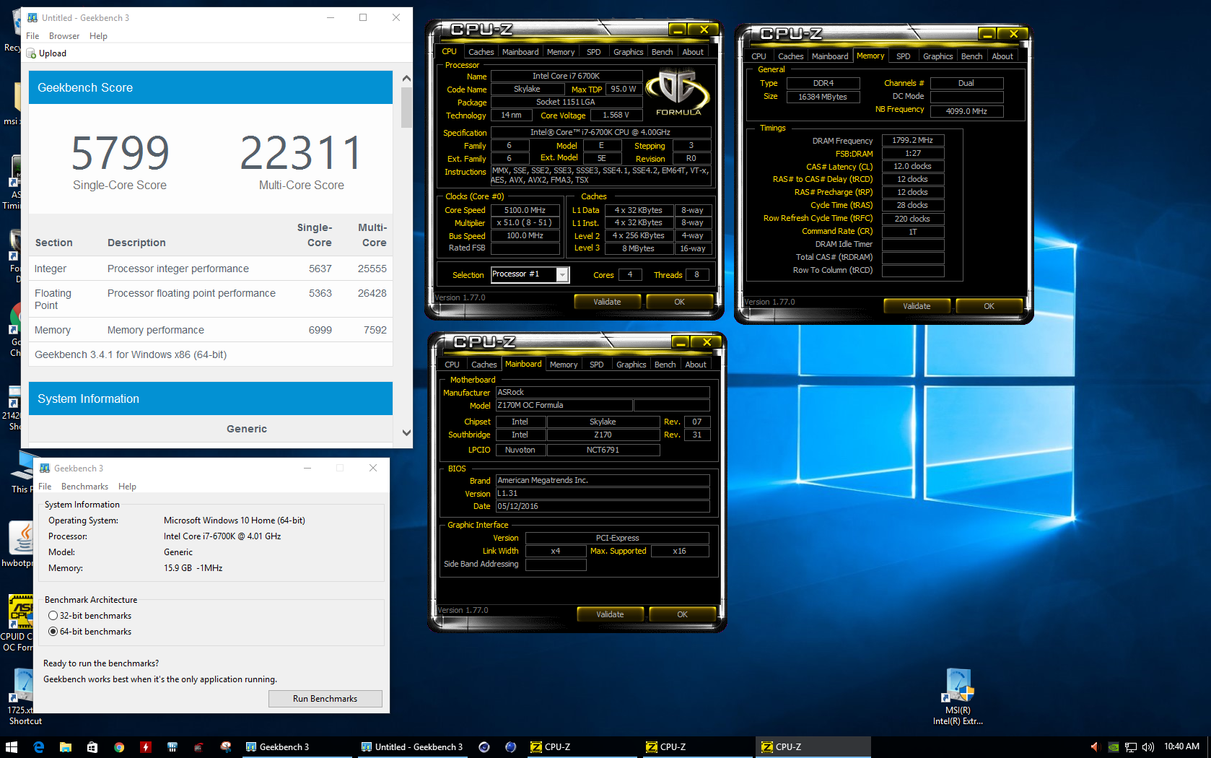The width and height of the screenshot is (1211, 758).
Task: Launch Google Chrome from the taskbar
Action: [x=119, y=747]
